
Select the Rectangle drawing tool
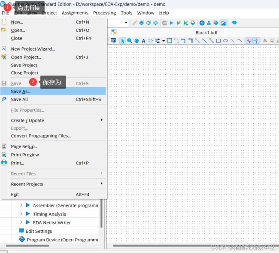218,41
